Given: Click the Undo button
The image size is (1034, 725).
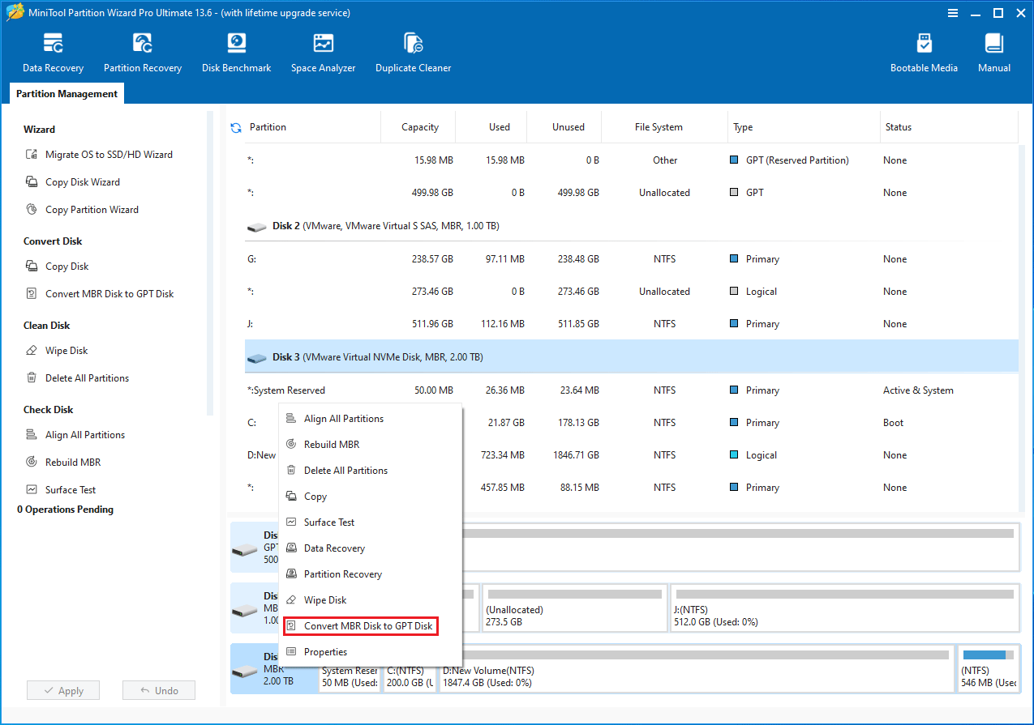Looking at the screenshot, I should click(159, 691).
